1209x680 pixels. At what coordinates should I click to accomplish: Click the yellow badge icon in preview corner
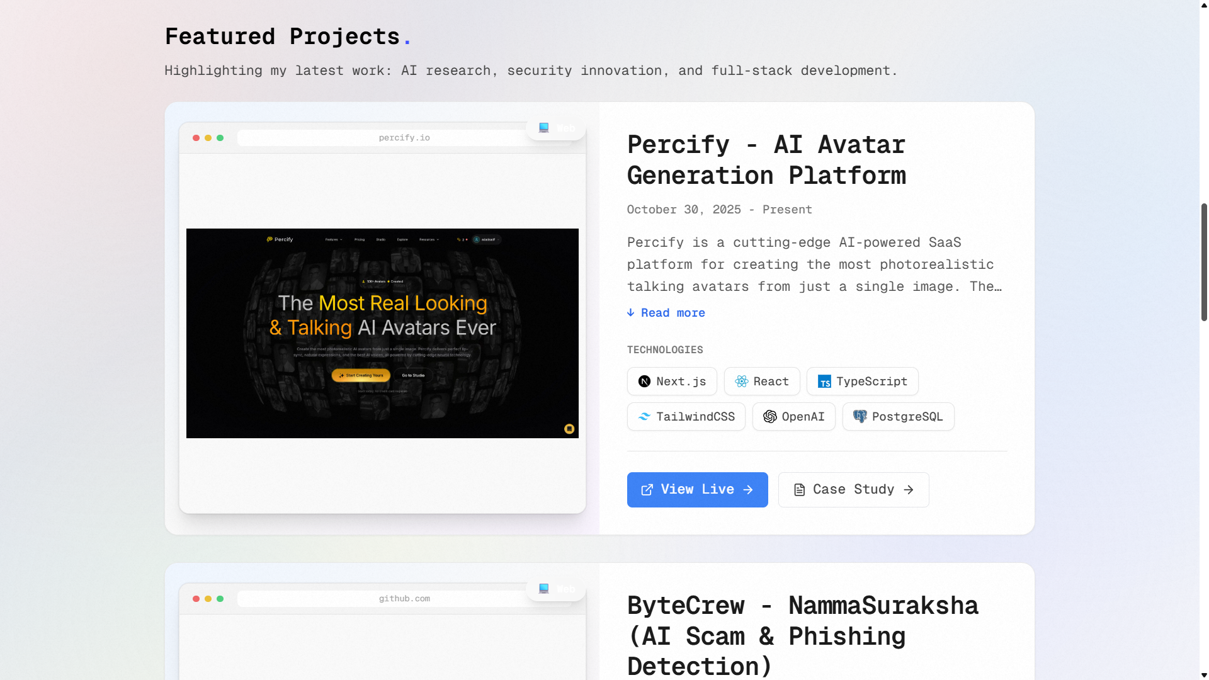pos(569,429)
